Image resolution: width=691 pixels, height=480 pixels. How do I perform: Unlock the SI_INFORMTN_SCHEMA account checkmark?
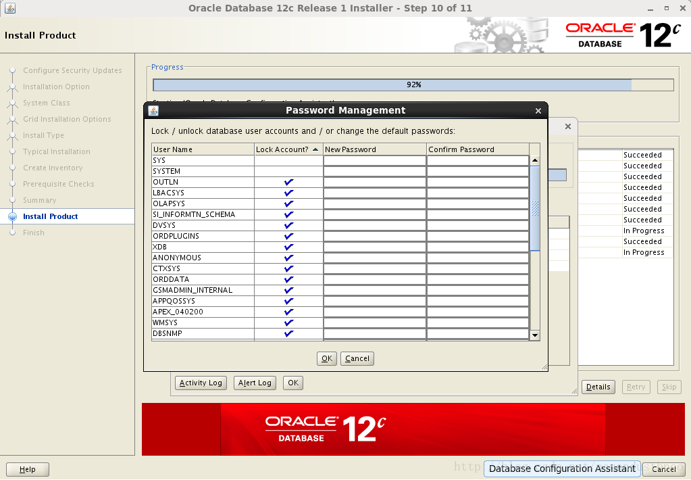(288, 214)
